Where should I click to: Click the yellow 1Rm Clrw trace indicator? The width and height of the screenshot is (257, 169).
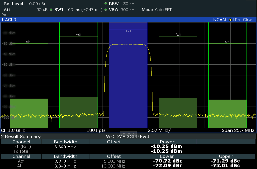242,20
